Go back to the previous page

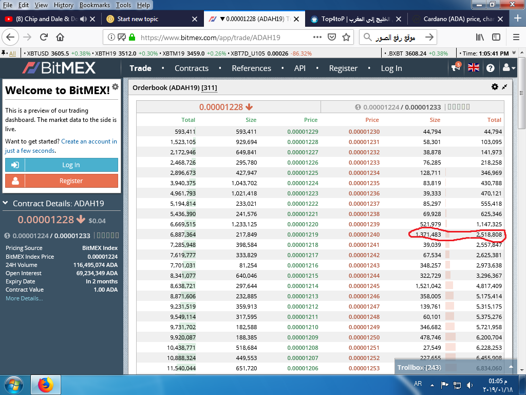click(10, 37)
